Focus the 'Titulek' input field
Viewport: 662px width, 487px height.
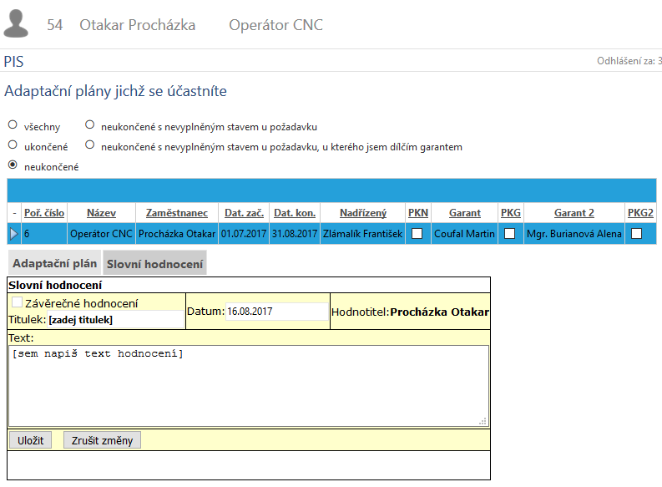click(x=116, y=320)
